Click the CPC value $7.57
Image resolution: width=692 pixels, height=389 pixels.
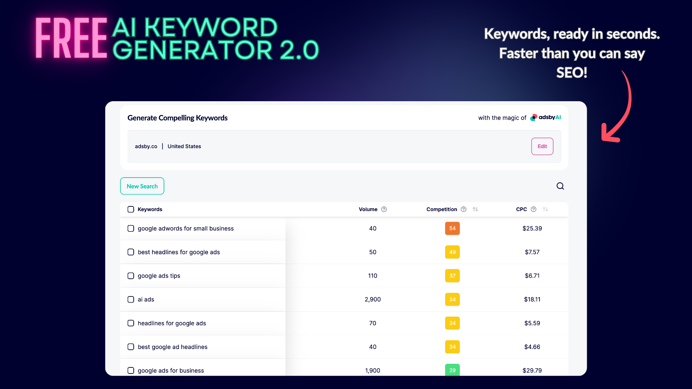[532, 252]
